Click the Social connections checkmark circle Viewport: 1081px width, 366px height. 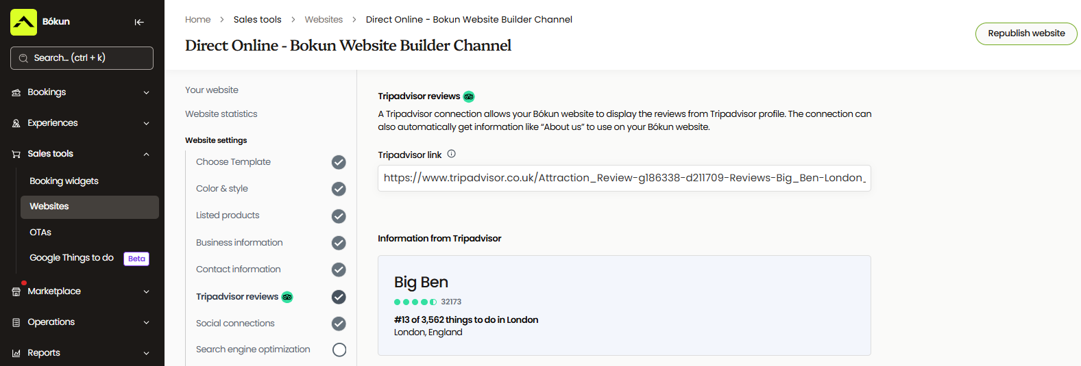coord(339,324)
